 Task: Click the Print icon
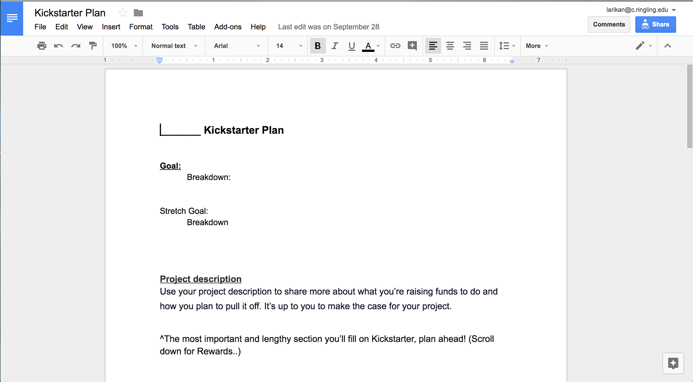click(x=42, y=46)
